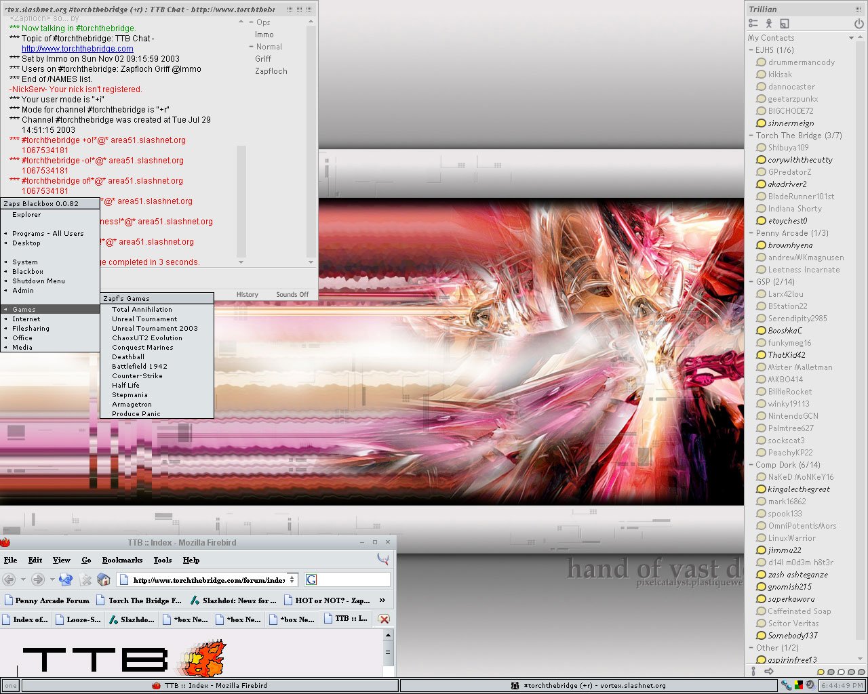Open Firebird's Bookmarks menu

(122, 560)
